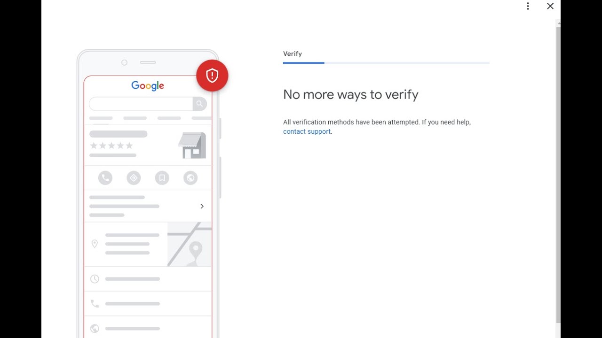Image resolution: width=602 pixels, height=338 pixels.
Task: Click the phone handset icon in bottom list
Action: [95, 304]
